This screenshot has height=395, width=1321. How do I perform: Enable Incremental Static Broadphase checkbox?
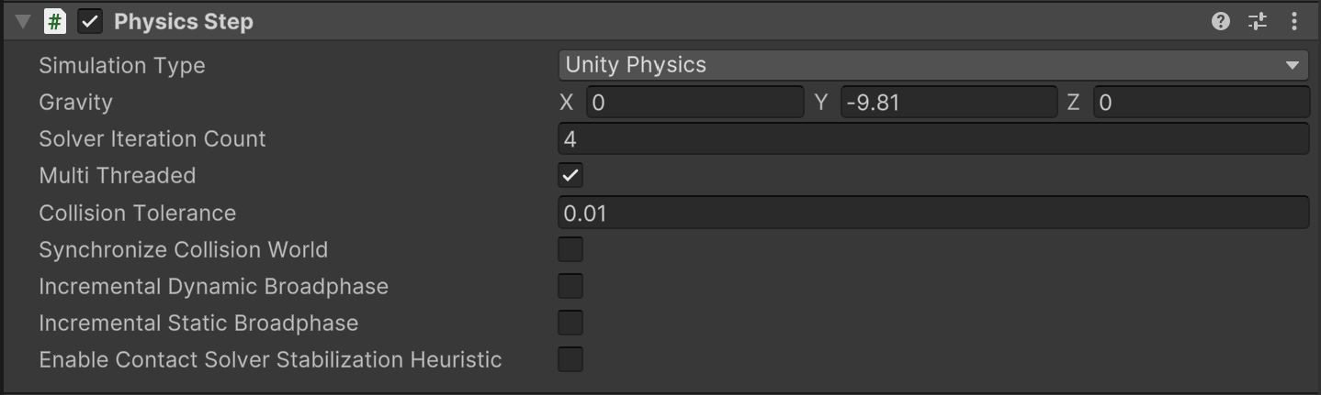pos(570,323)
